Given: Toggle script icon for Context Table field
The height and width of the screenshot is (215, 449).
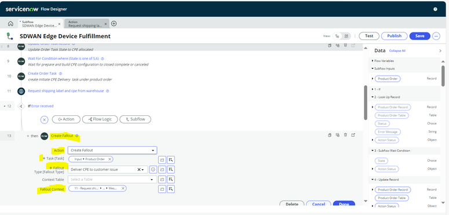Looking at the screenshot, I should coord(162,180).
